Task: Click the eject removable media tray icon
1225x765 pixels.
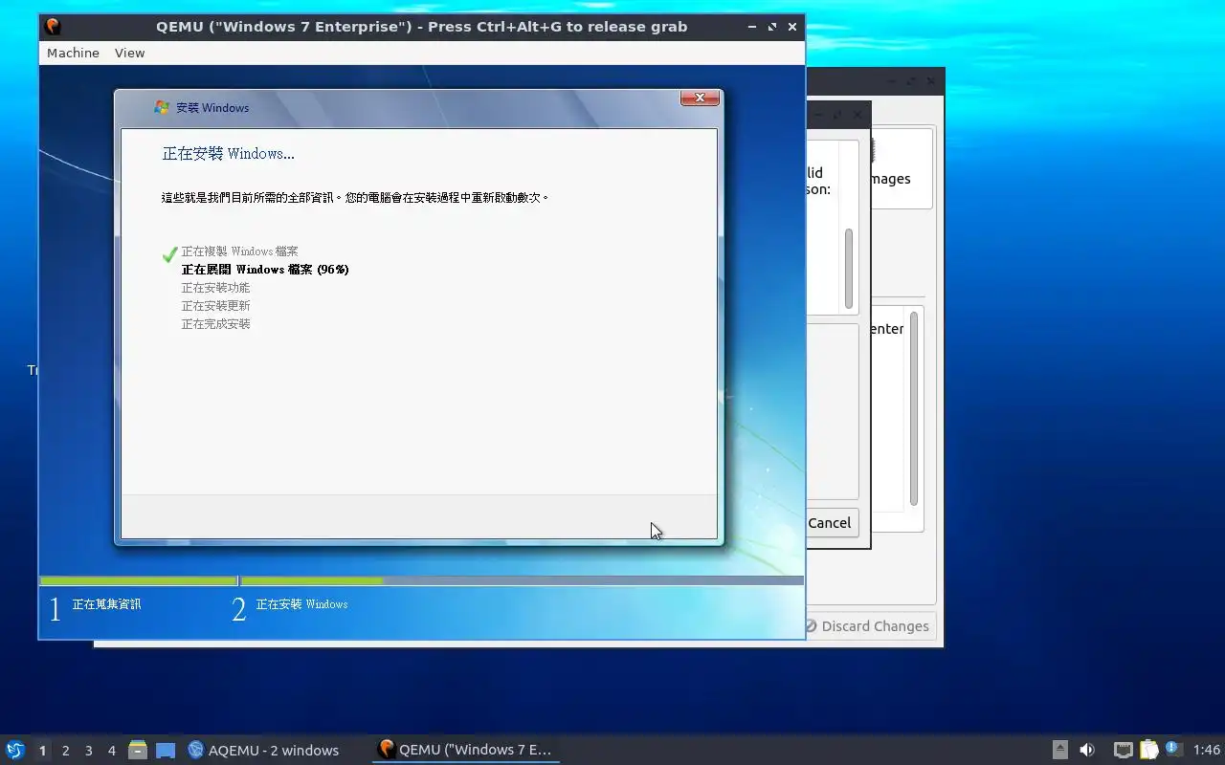Action: [1059, 750]
